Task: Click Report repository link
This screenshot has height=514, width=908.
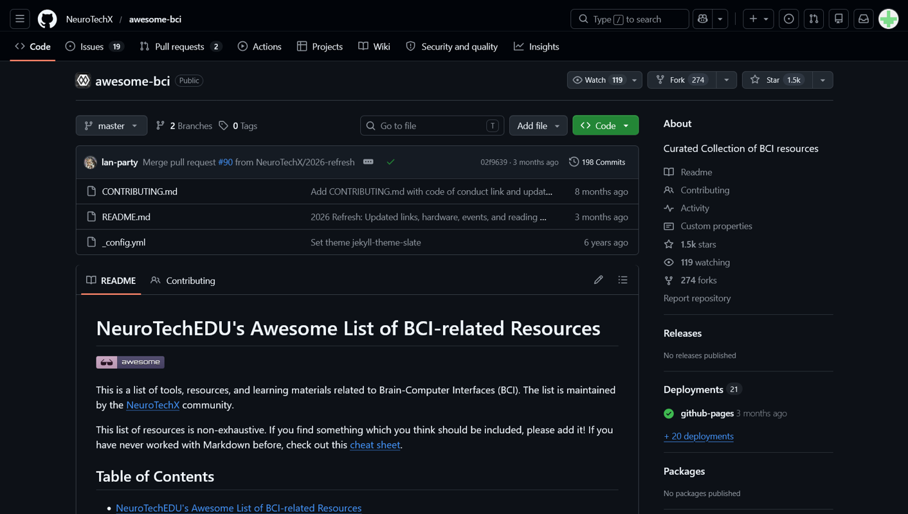Action: click(x=697, y=298)
